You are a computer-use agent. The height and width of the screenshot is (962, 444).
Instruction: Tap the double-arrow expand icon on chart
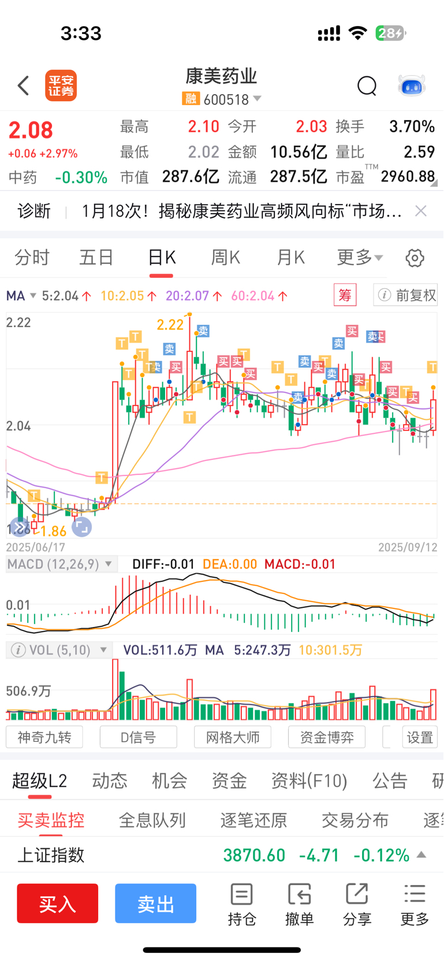click(x=19, y=527)
